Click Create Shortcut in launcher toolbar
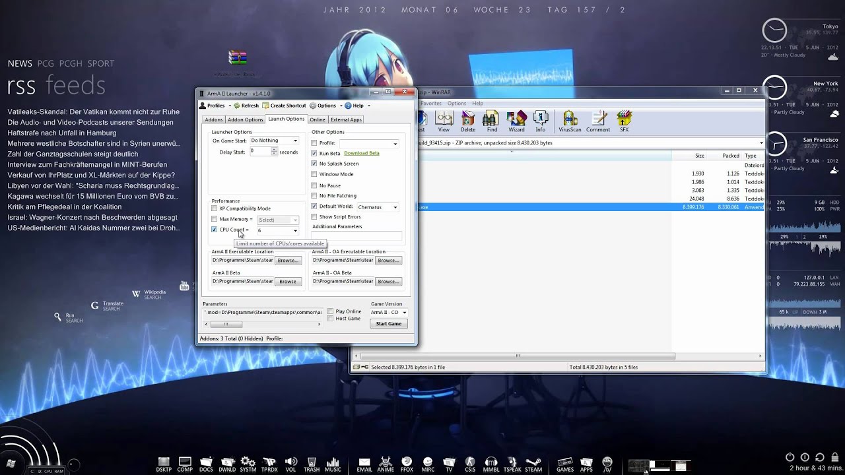 (284, 106)
